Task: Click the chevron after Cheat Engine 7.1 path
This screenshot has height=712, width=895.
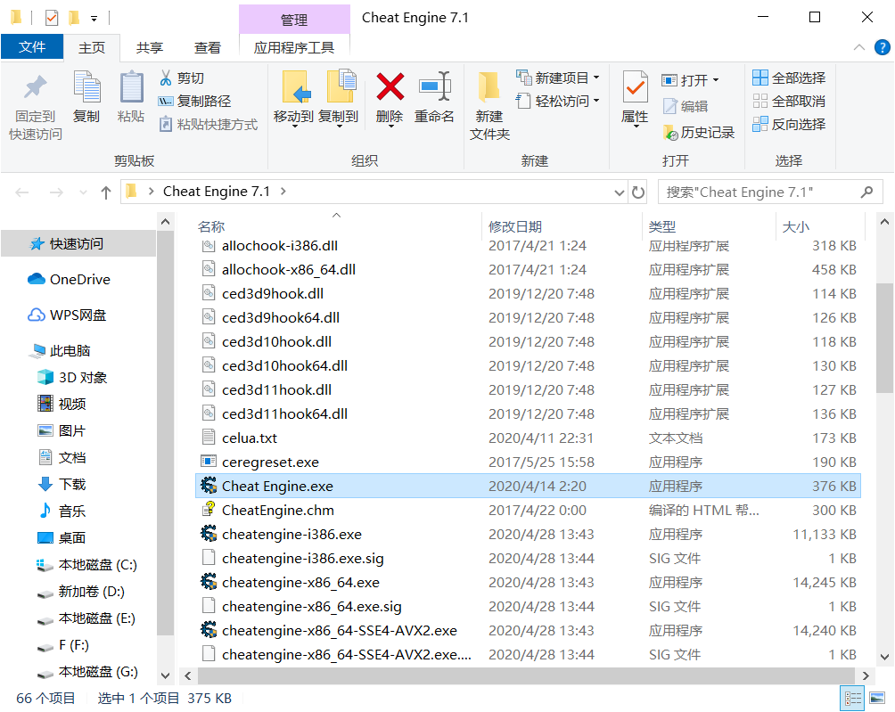Action: (x=283, y=191)
